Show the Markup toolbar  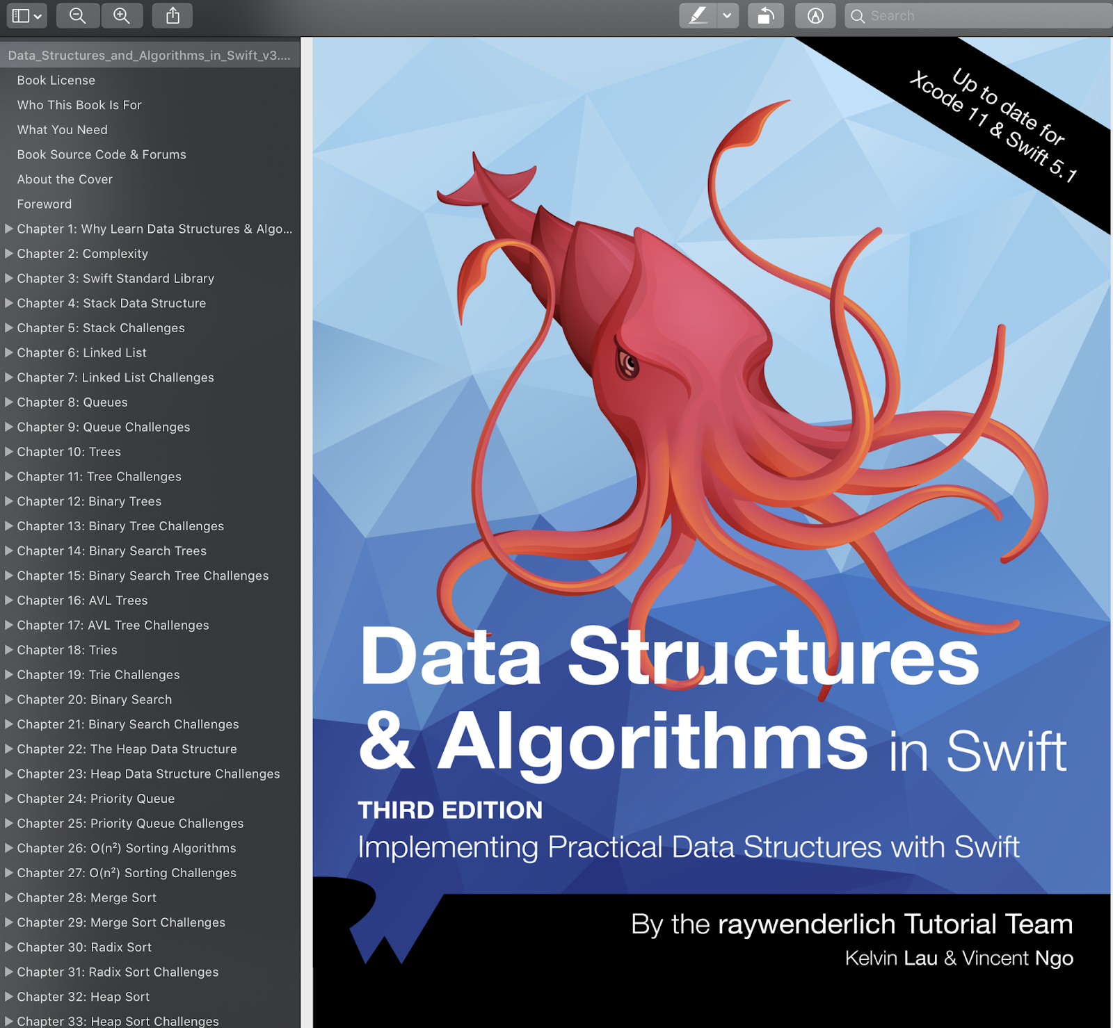[815, 15]
